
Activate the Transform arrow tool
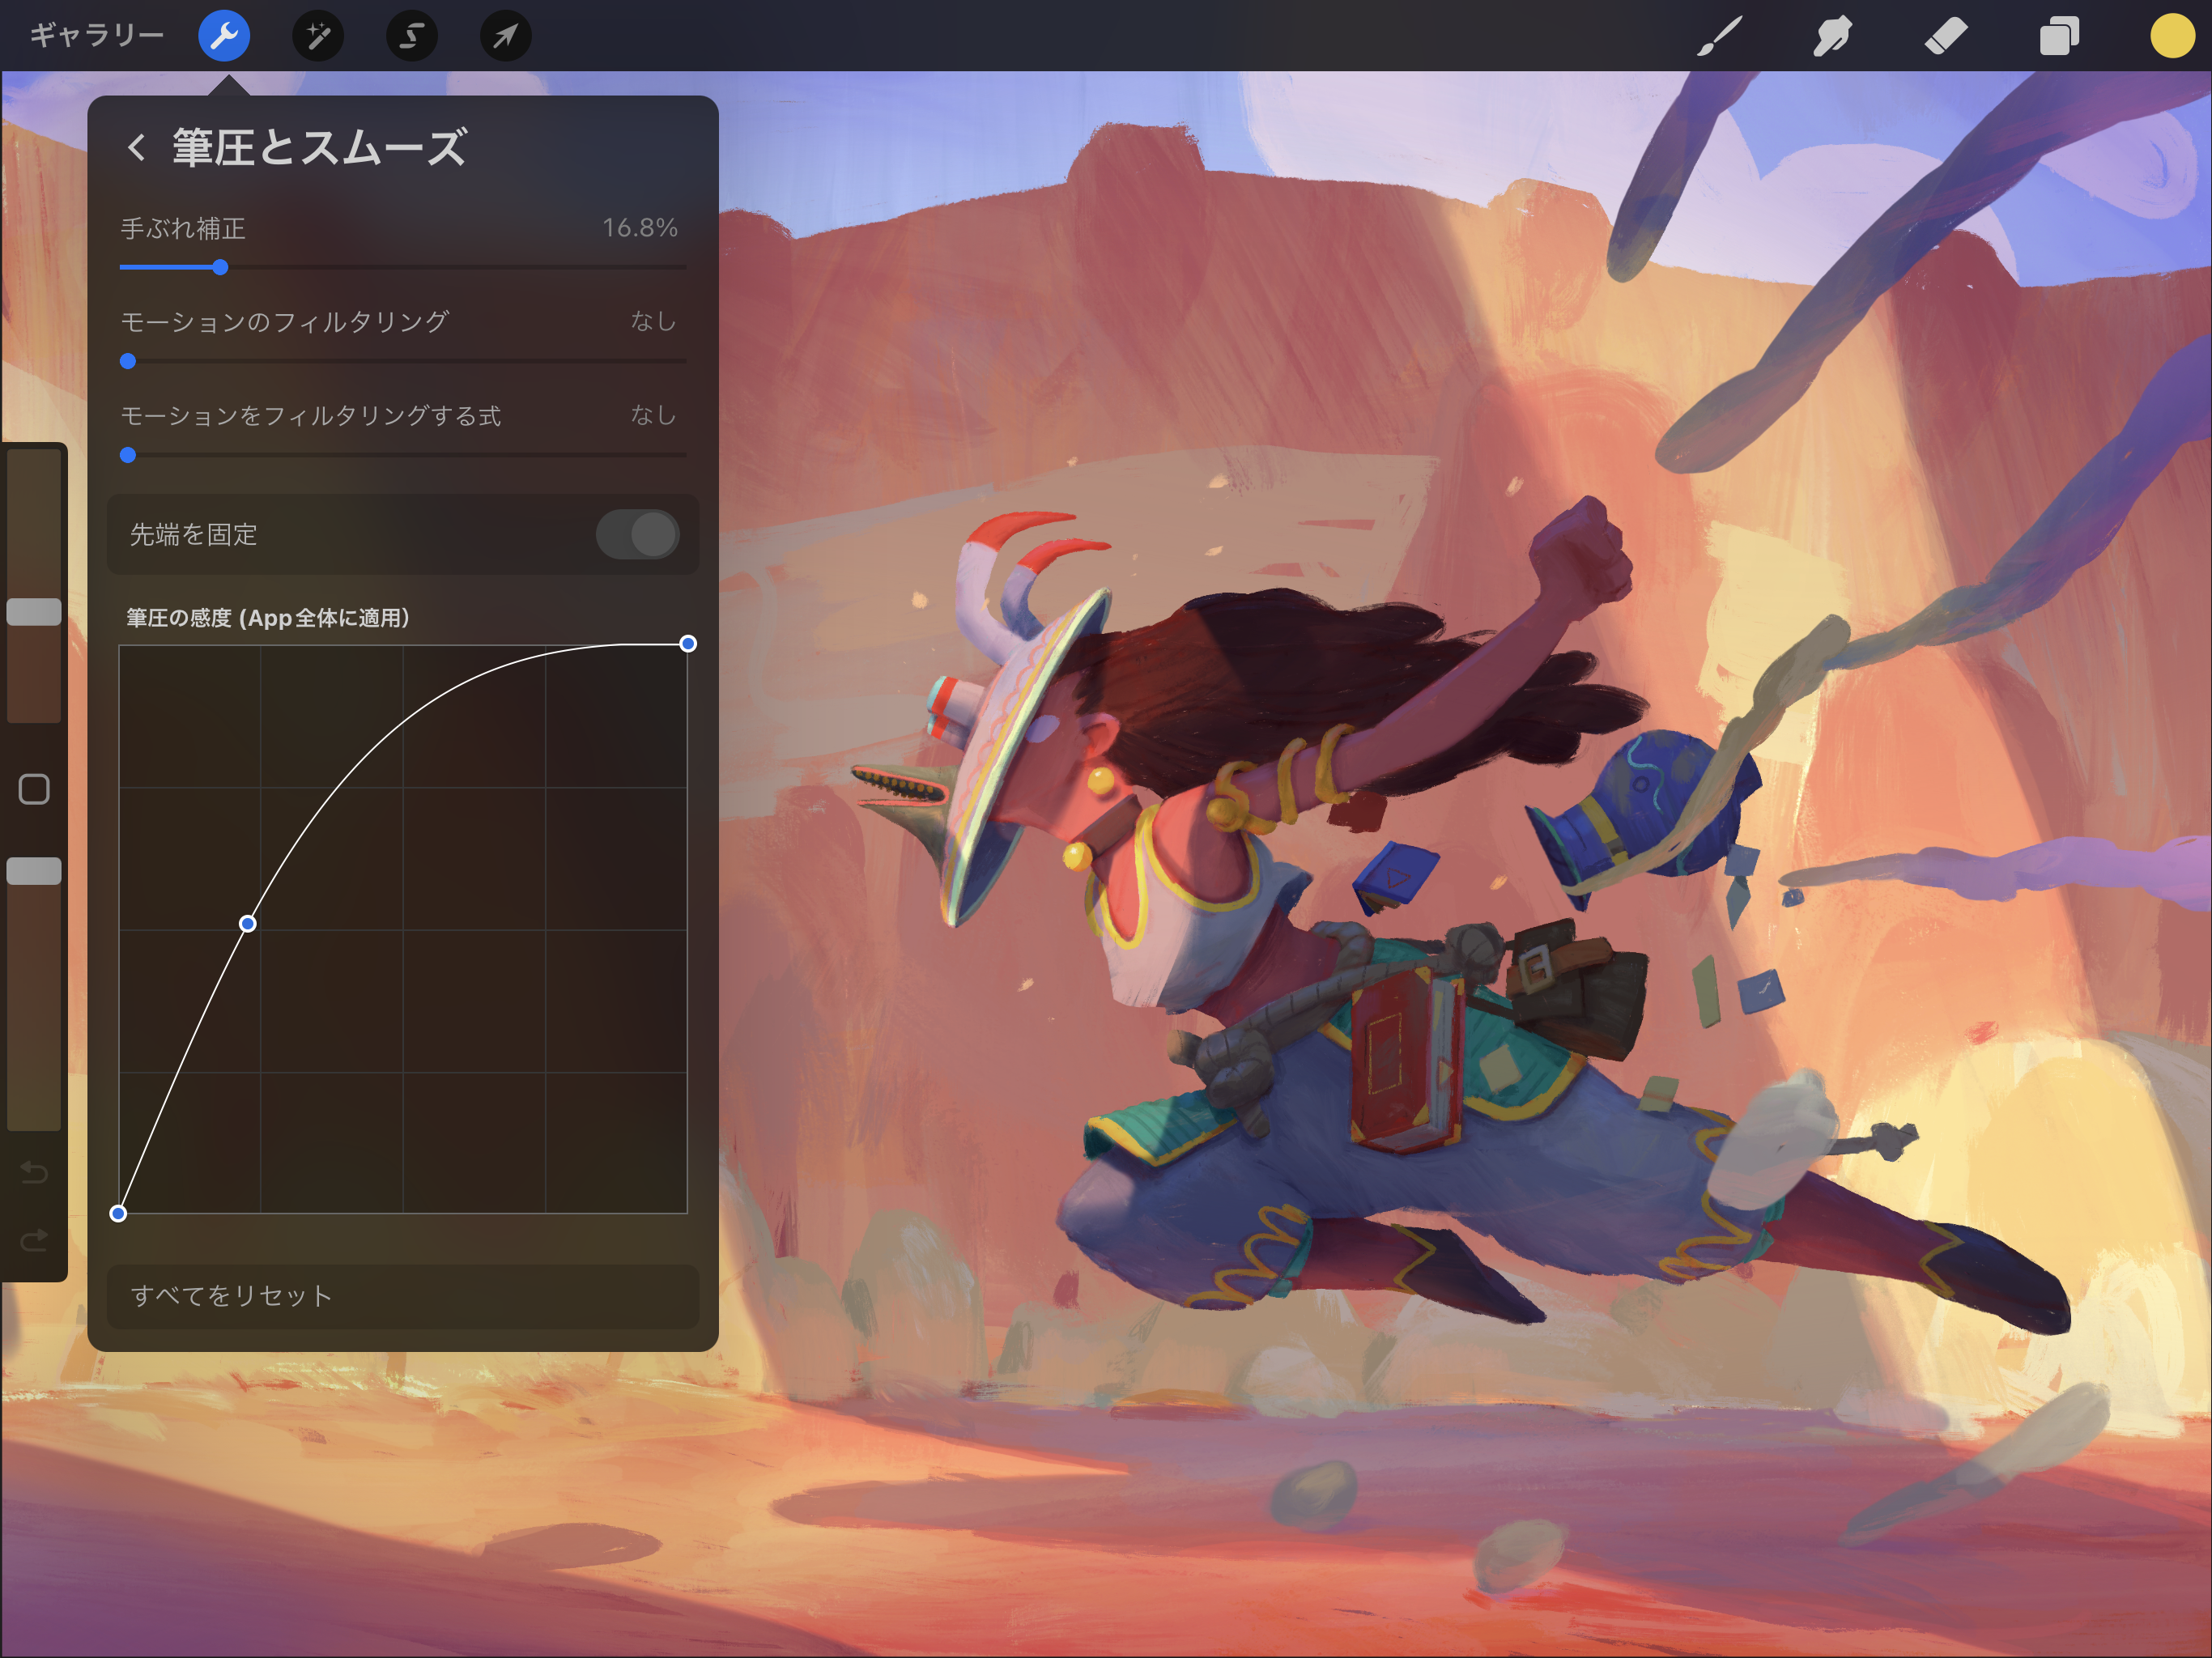pyautogui.click(x=505, y=36)
